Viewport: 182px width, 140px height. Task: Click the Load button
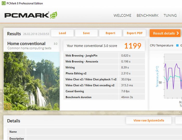(62, 33)
